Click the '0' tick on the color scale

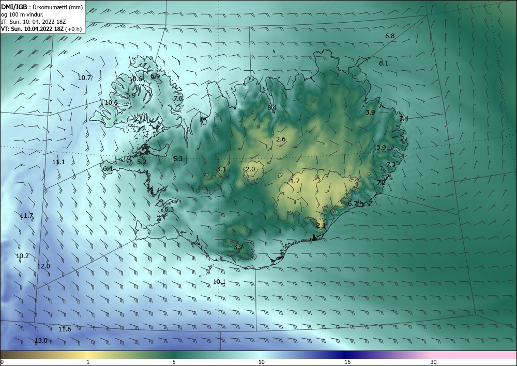(2, 362)
